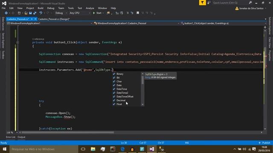Click the Save file toolbar icon
Screen dimensions: 273x153
(30, 13)
